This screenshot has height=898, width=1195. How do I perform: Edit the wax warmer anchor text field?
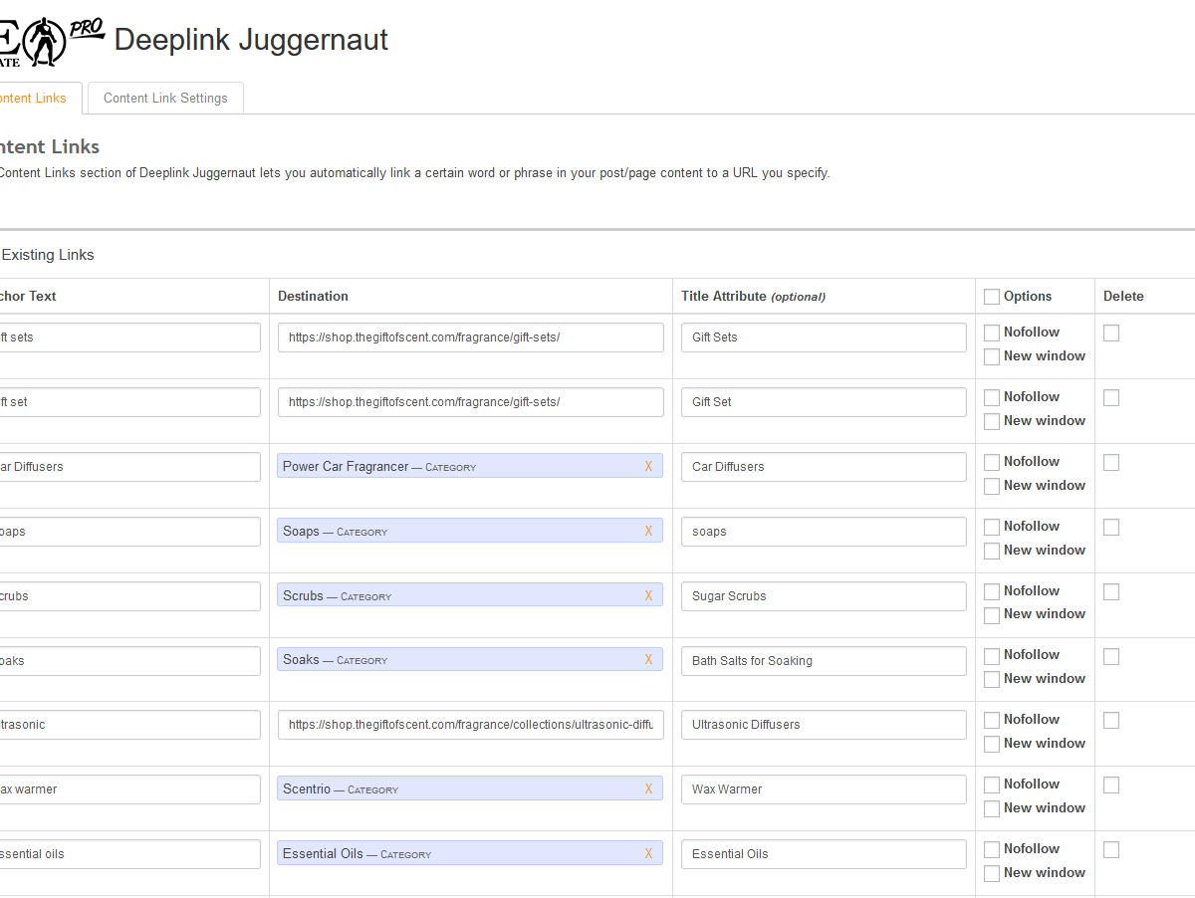[x=127, y=789]
